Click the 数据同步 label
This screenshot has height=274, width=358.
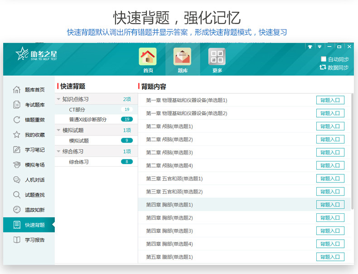click(338, 67)
